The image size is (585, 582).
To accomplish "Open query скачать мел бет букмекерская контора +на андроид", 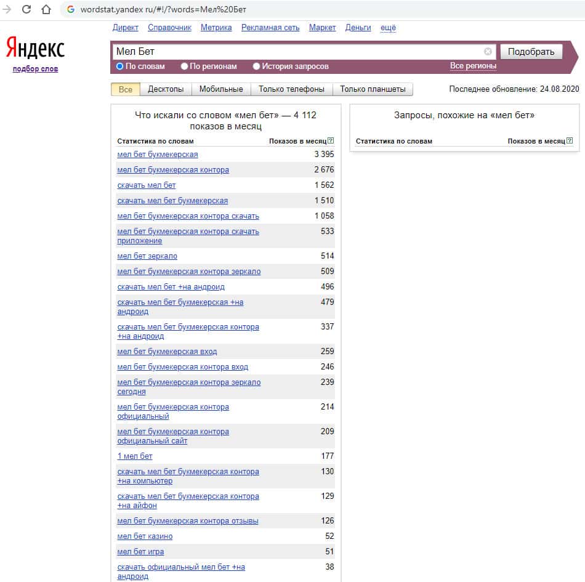I will coord(188,331).
